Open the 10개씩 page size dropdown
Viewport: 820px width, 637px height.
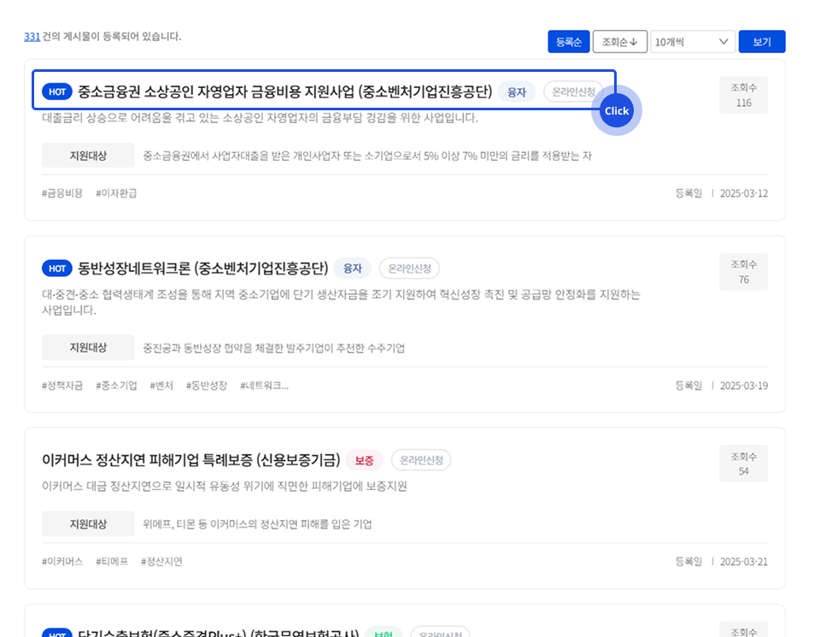click(692, 42)
